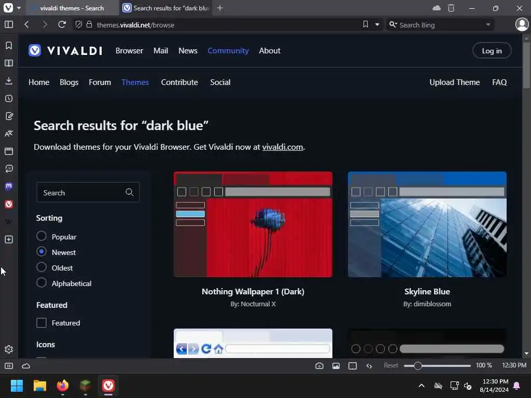The height and width of the screenshot is (398, 531).
Task: Open the user profile avatar
Action: (x=522, y=25)
